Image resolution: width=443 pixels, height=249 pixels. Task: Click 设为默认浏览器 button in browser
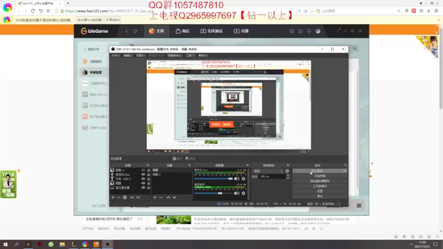pyautogui.click(x=89, y=20)
